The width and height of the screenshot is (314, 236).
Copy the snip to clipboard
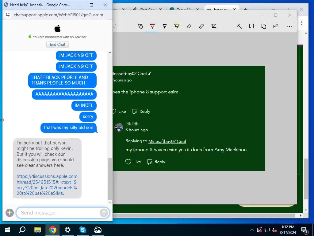tap(263, 26)
